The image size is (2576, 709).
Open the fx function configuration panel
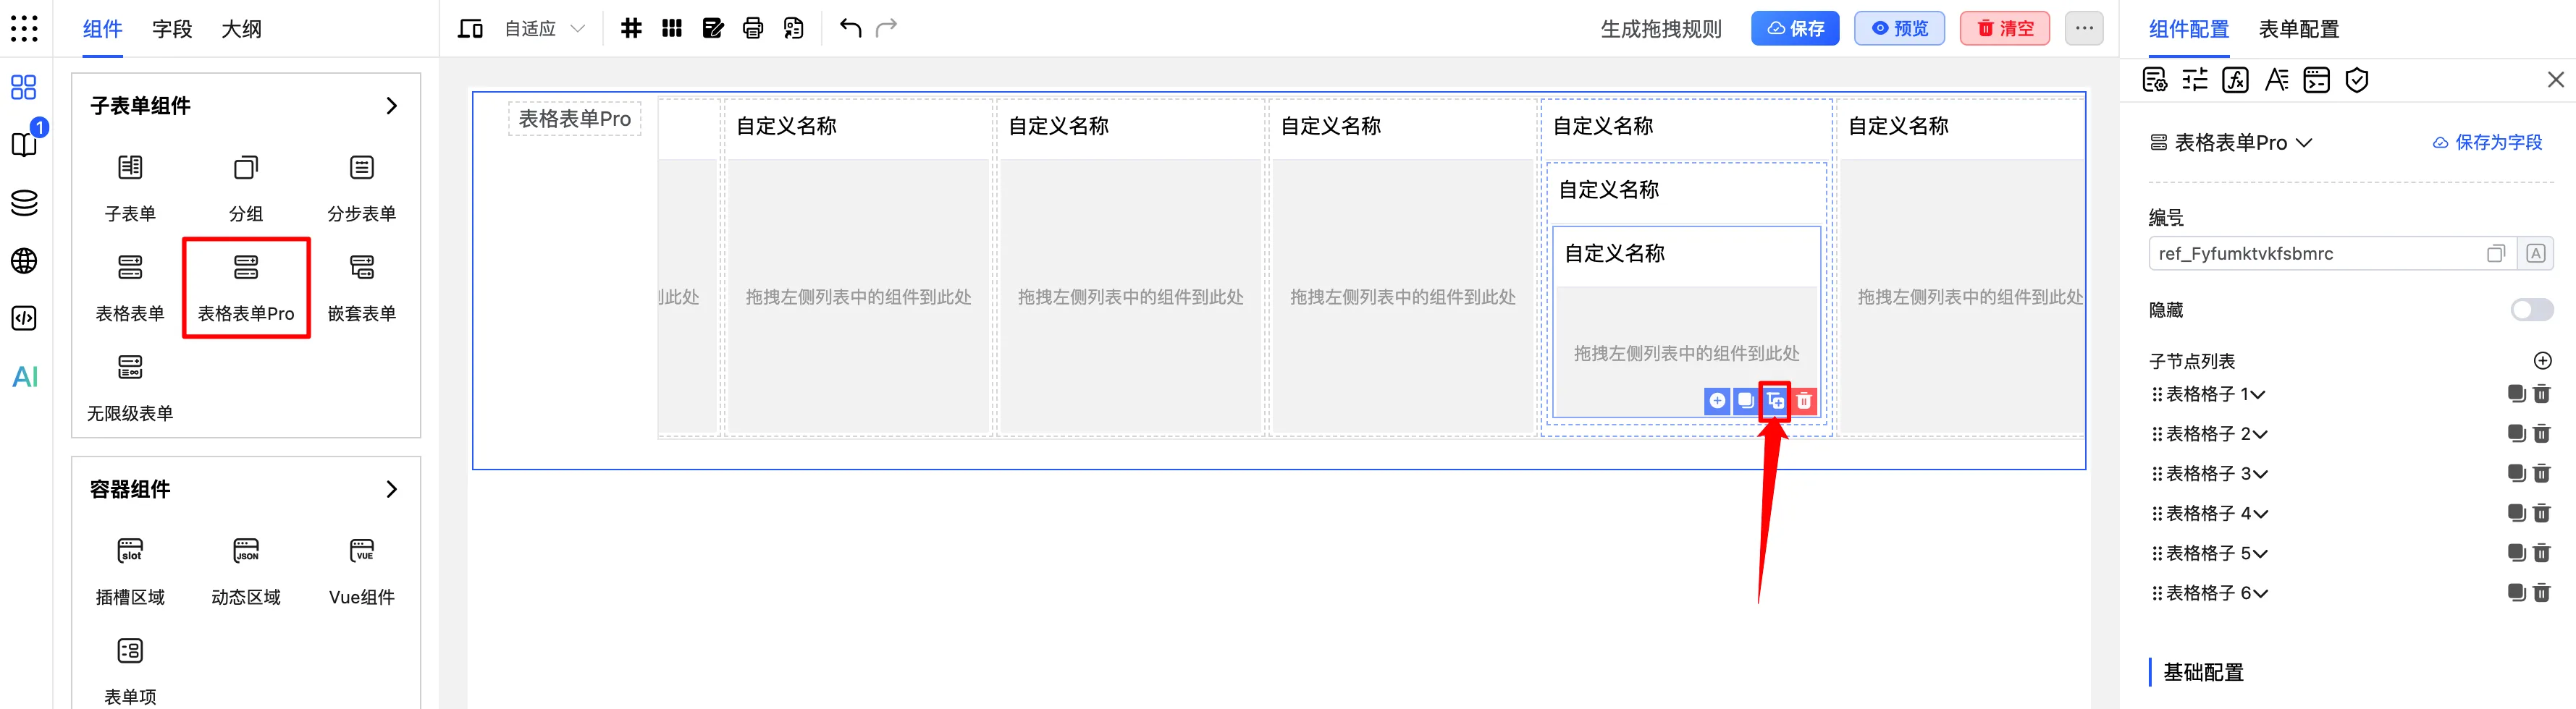[2236, 80]
